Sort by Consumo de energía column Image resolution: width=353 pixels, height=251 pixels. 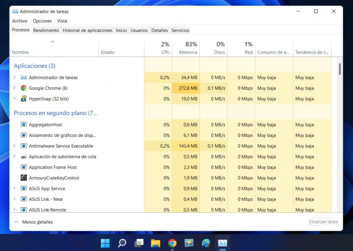(x=274, y=48)
